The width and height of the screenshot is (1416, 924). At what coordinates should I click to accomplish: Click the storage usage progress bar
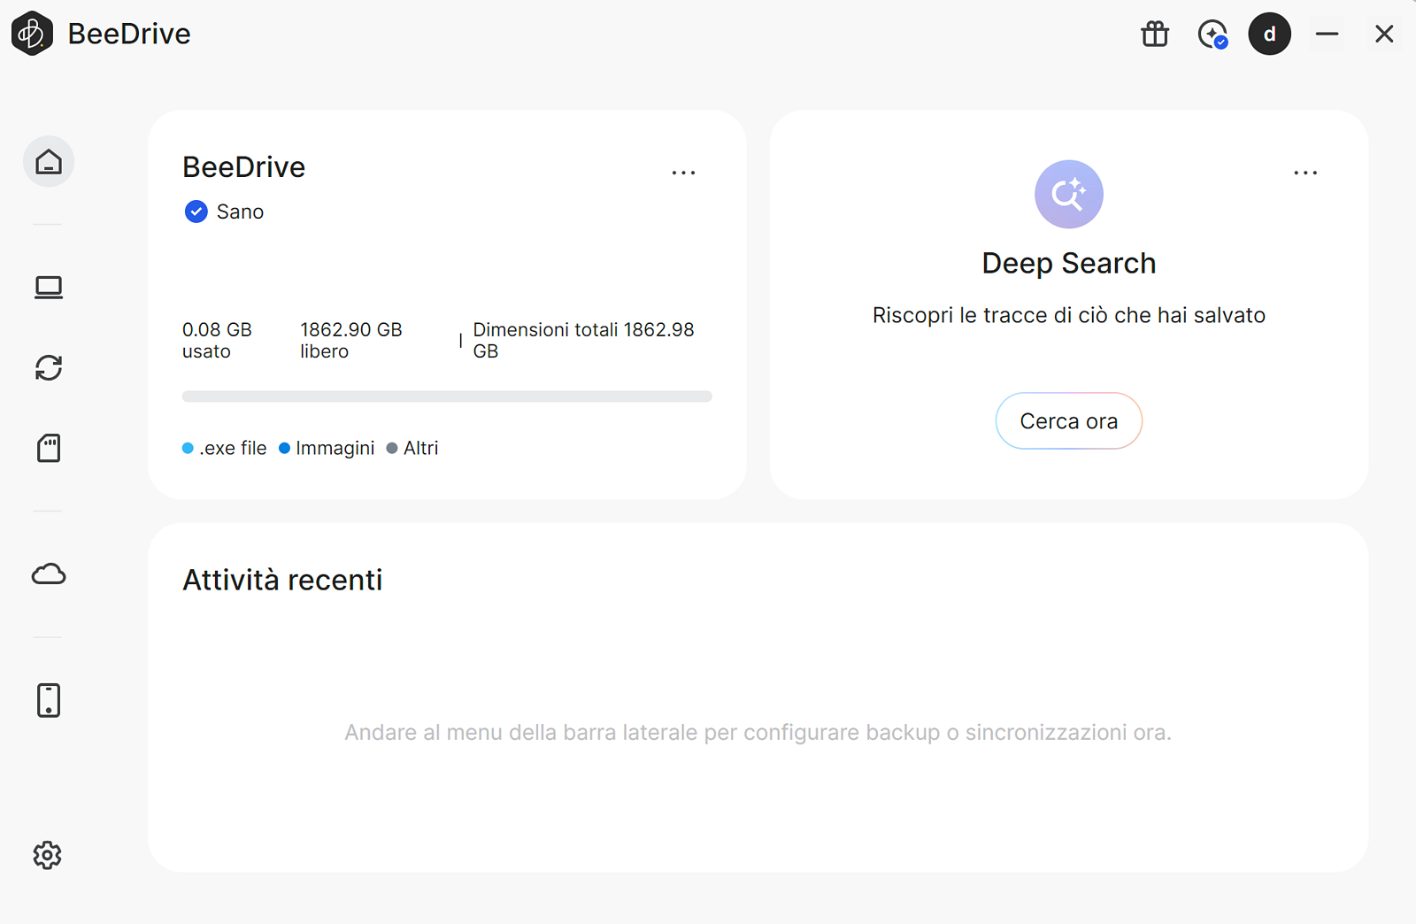pyautogui.click(x=447, y=397)
